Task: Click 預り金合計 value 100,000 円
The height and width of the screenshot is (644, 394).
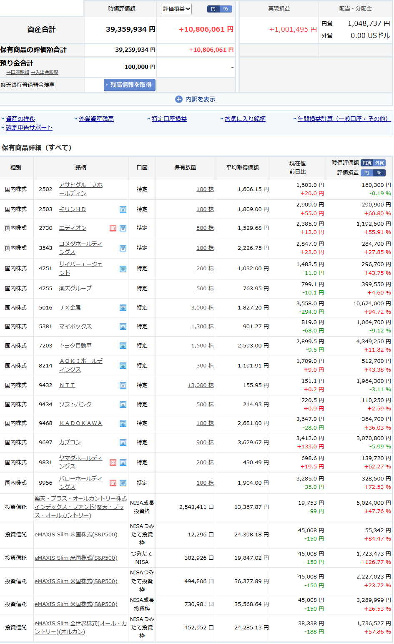Action: (x=140, y=67)
